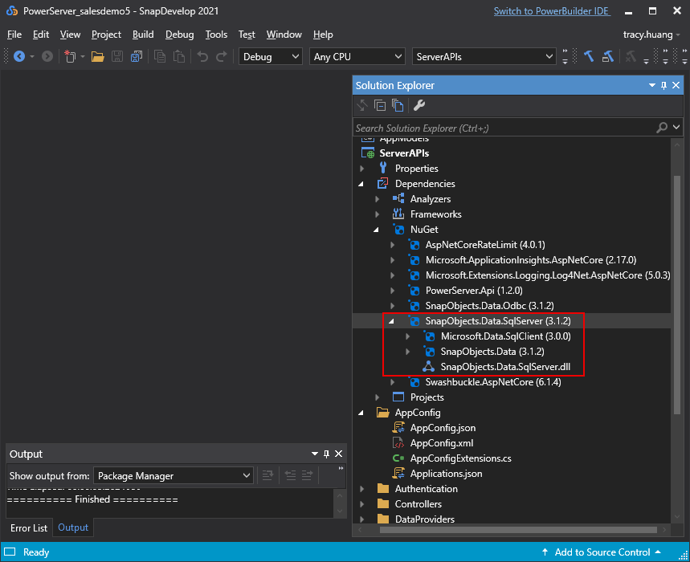Click Add to Source Control
This screenshot has width=690, height=562.
(x=602, y=552)
